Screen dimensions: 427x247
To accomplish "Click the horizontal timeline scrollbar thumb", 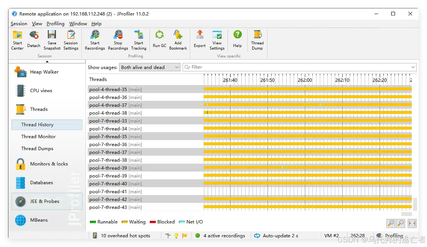I will (x=406, y=214).
